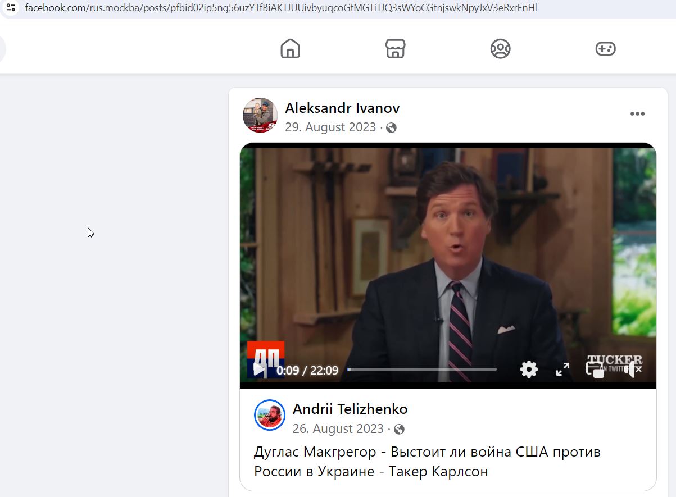
Task: Open the Marketplace storefront icon
Action: [x=396, y=49]
